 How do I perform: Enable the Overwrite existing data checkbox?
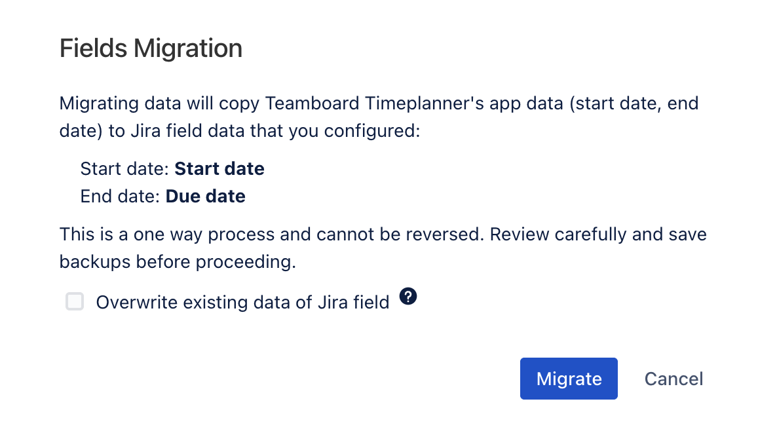tap(75, 302)
